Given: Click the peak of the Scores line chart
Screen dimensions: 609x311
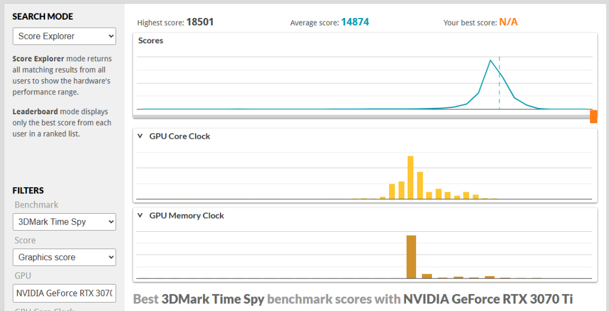Looking at the screenshot, I should 491,60.
